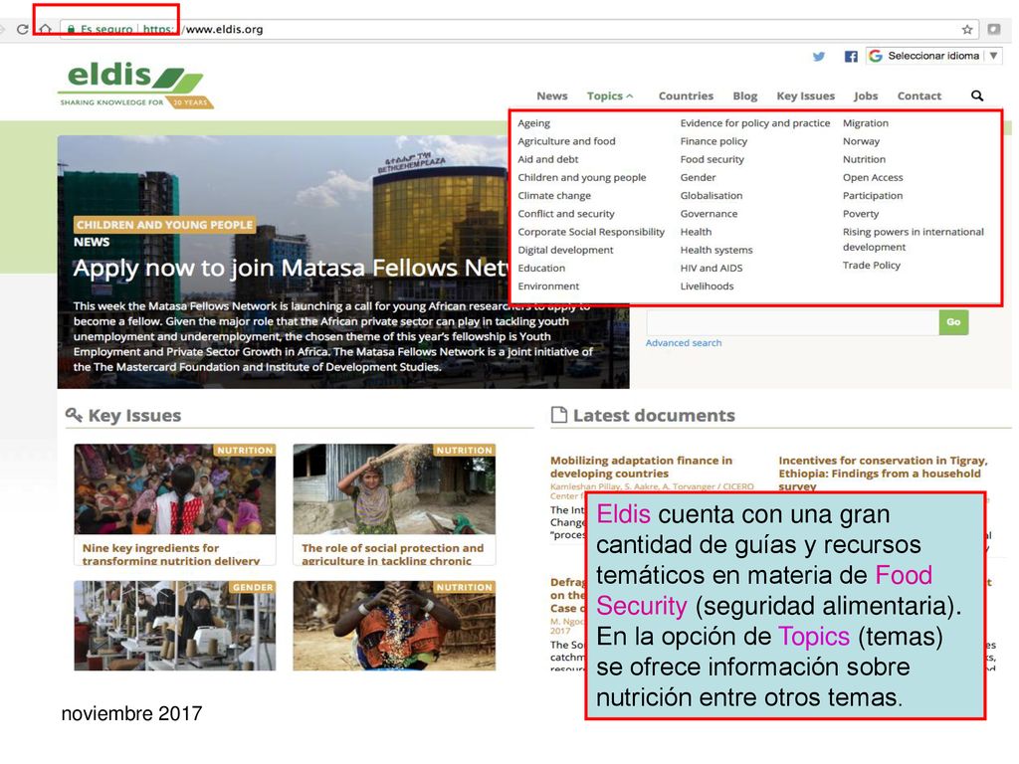Open the Jobs menu item

(x=866, y=96)
